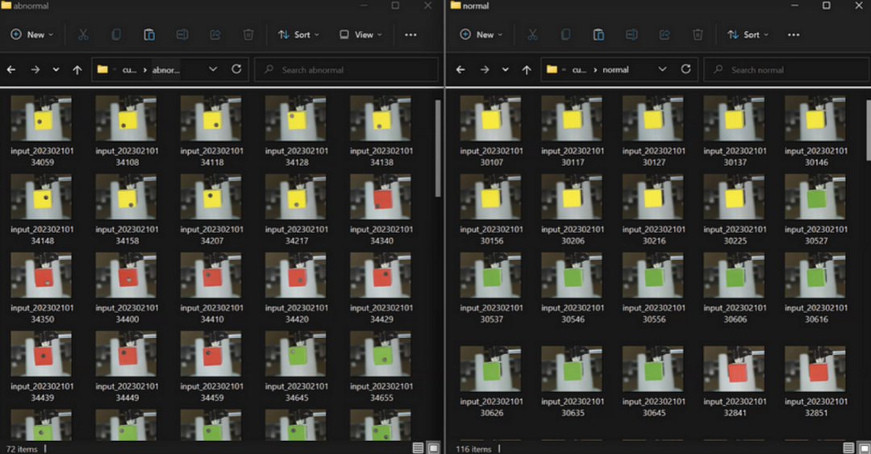Click the 72 items status text
The height and width of the screenshot is (454, 871).
point(22,448)
